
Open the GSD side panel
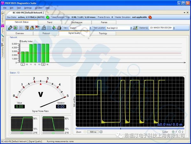click(x=3, y=38)
